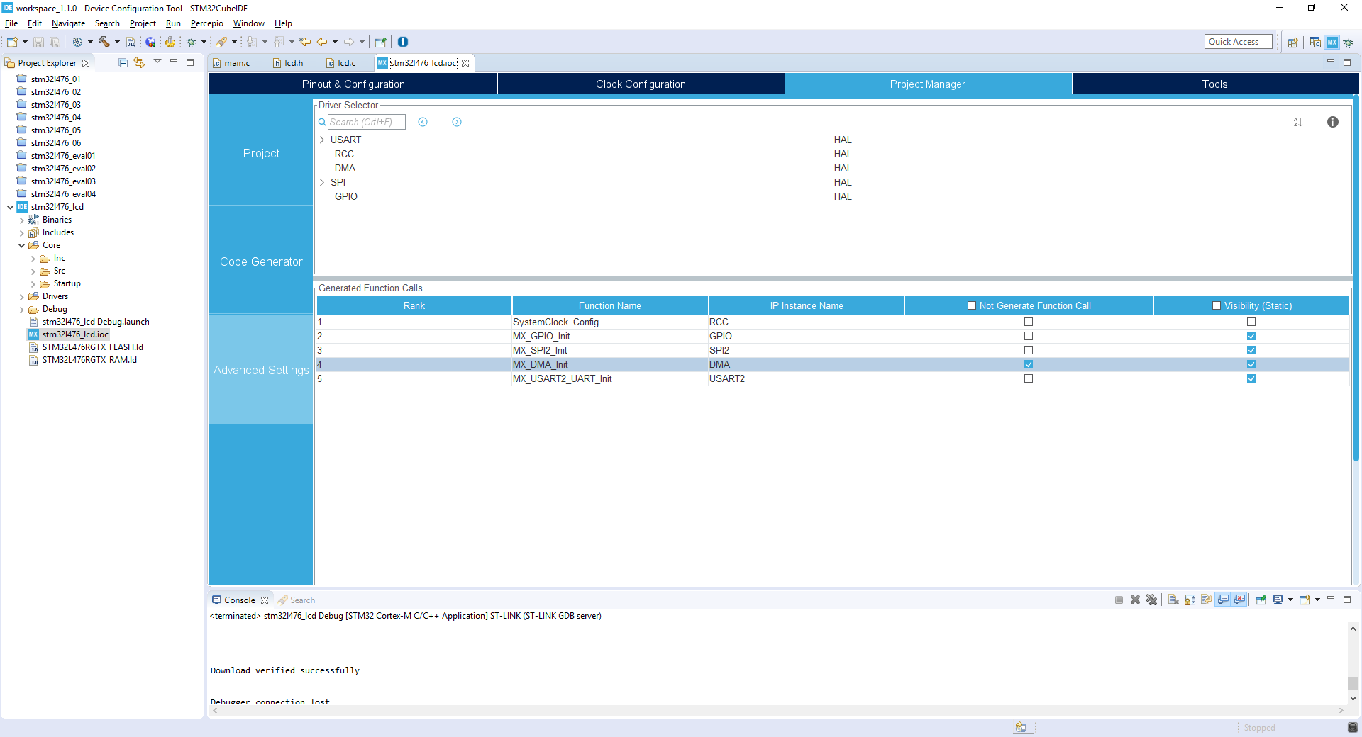The width and height of the screenshot is (1362, 737).
Task: Open the Project Explorer View Menu triangle
Action: [x=157, y=62]
